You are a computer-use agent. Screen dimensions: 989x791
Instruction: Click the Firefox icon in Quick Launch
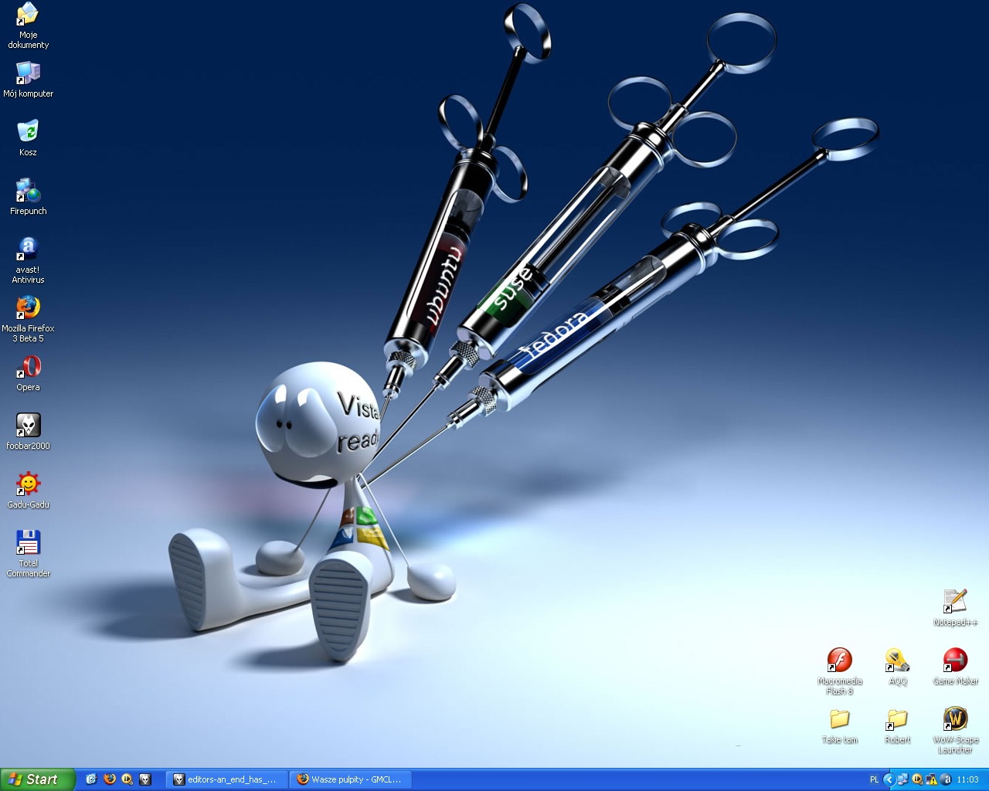[110, 779]
